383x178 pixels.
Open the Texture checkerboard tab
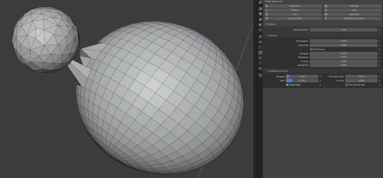[x=260, y=75]
